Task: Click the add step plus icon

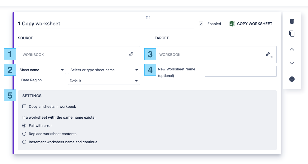Action: [292, 79]
